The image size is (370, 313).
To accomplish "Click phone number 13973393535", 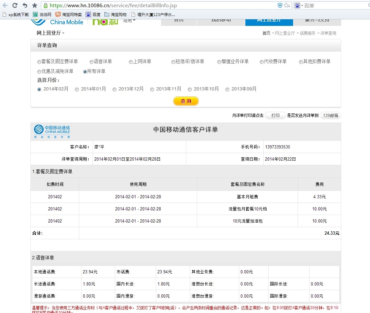I will [277, 147].
